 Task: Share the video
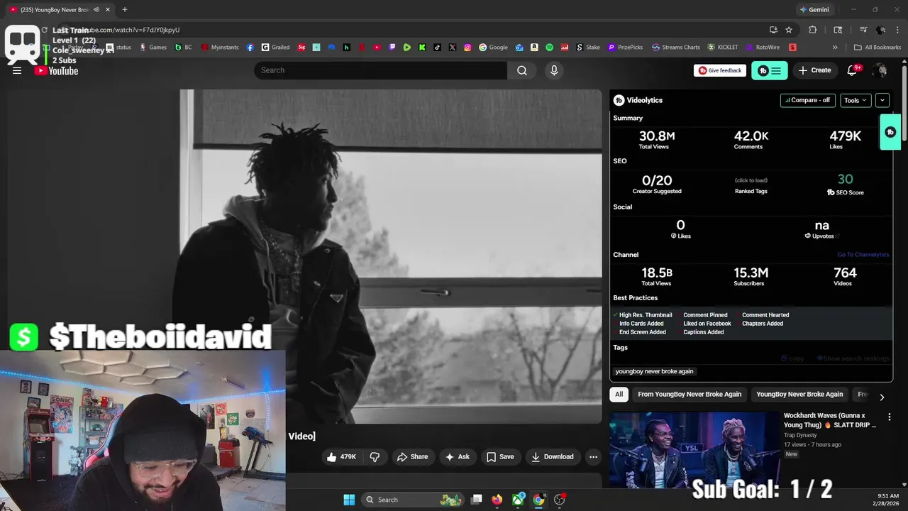tap(412, 457)
